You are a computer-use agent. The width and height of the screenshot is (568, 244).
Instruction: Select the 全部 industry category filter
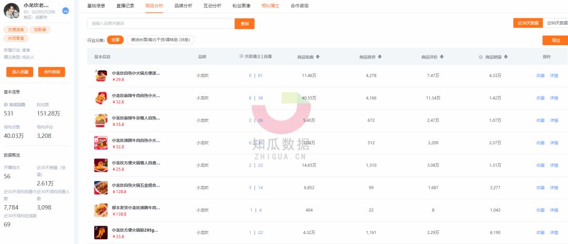[115, 40]
